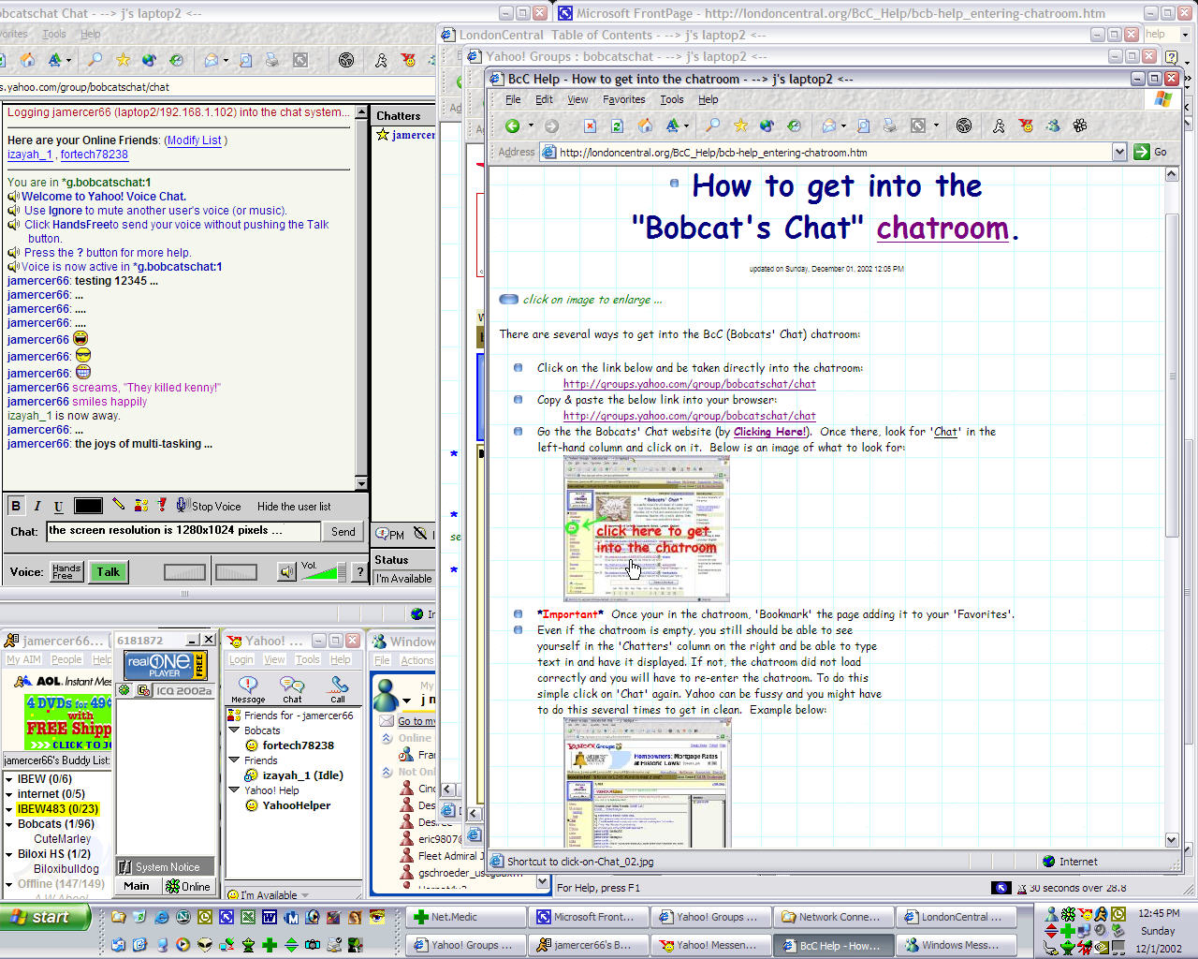1198x959 pixels.
Task: Open People menu in AIM window
Action: pyautogui.click(x=66, y=659)
